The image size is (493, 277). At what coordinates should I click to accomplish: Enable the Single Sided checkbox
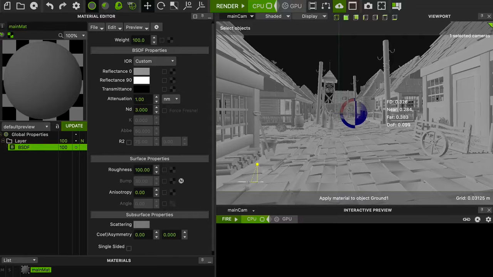[129, 248]
